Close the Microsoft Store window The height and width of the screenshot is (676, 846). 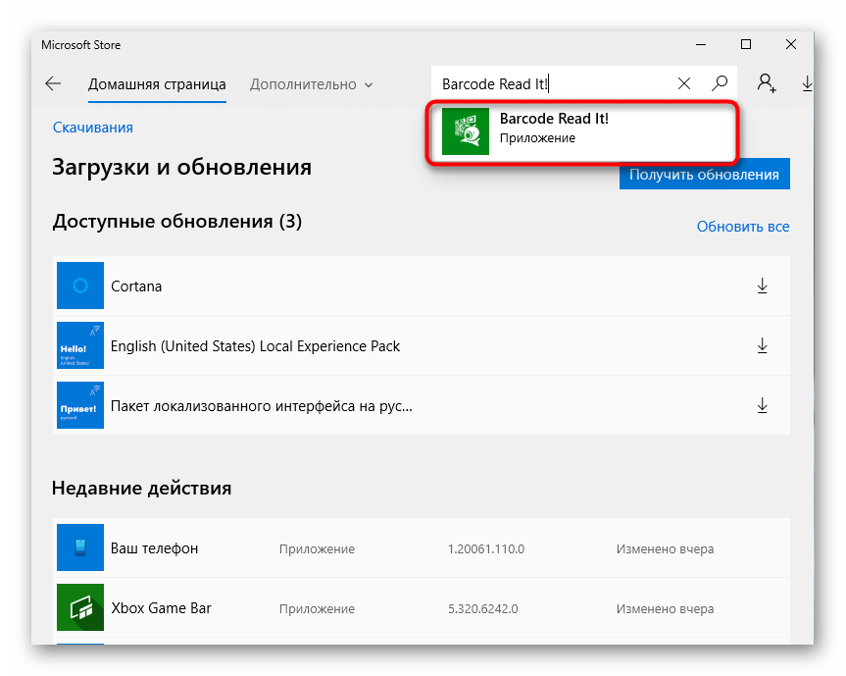pos(791,44)
